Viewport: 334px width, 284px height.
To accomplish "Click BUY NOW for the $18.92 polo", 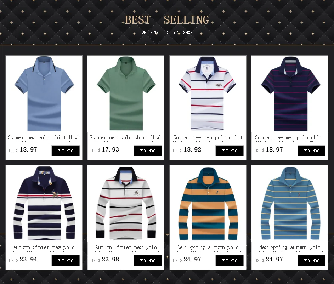I will click(230, 151).
